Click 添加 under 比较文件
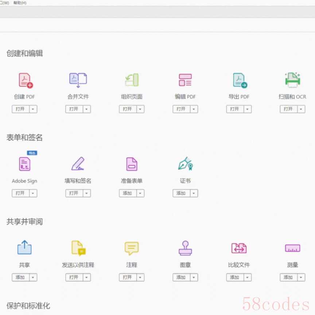 coord(235,277)
